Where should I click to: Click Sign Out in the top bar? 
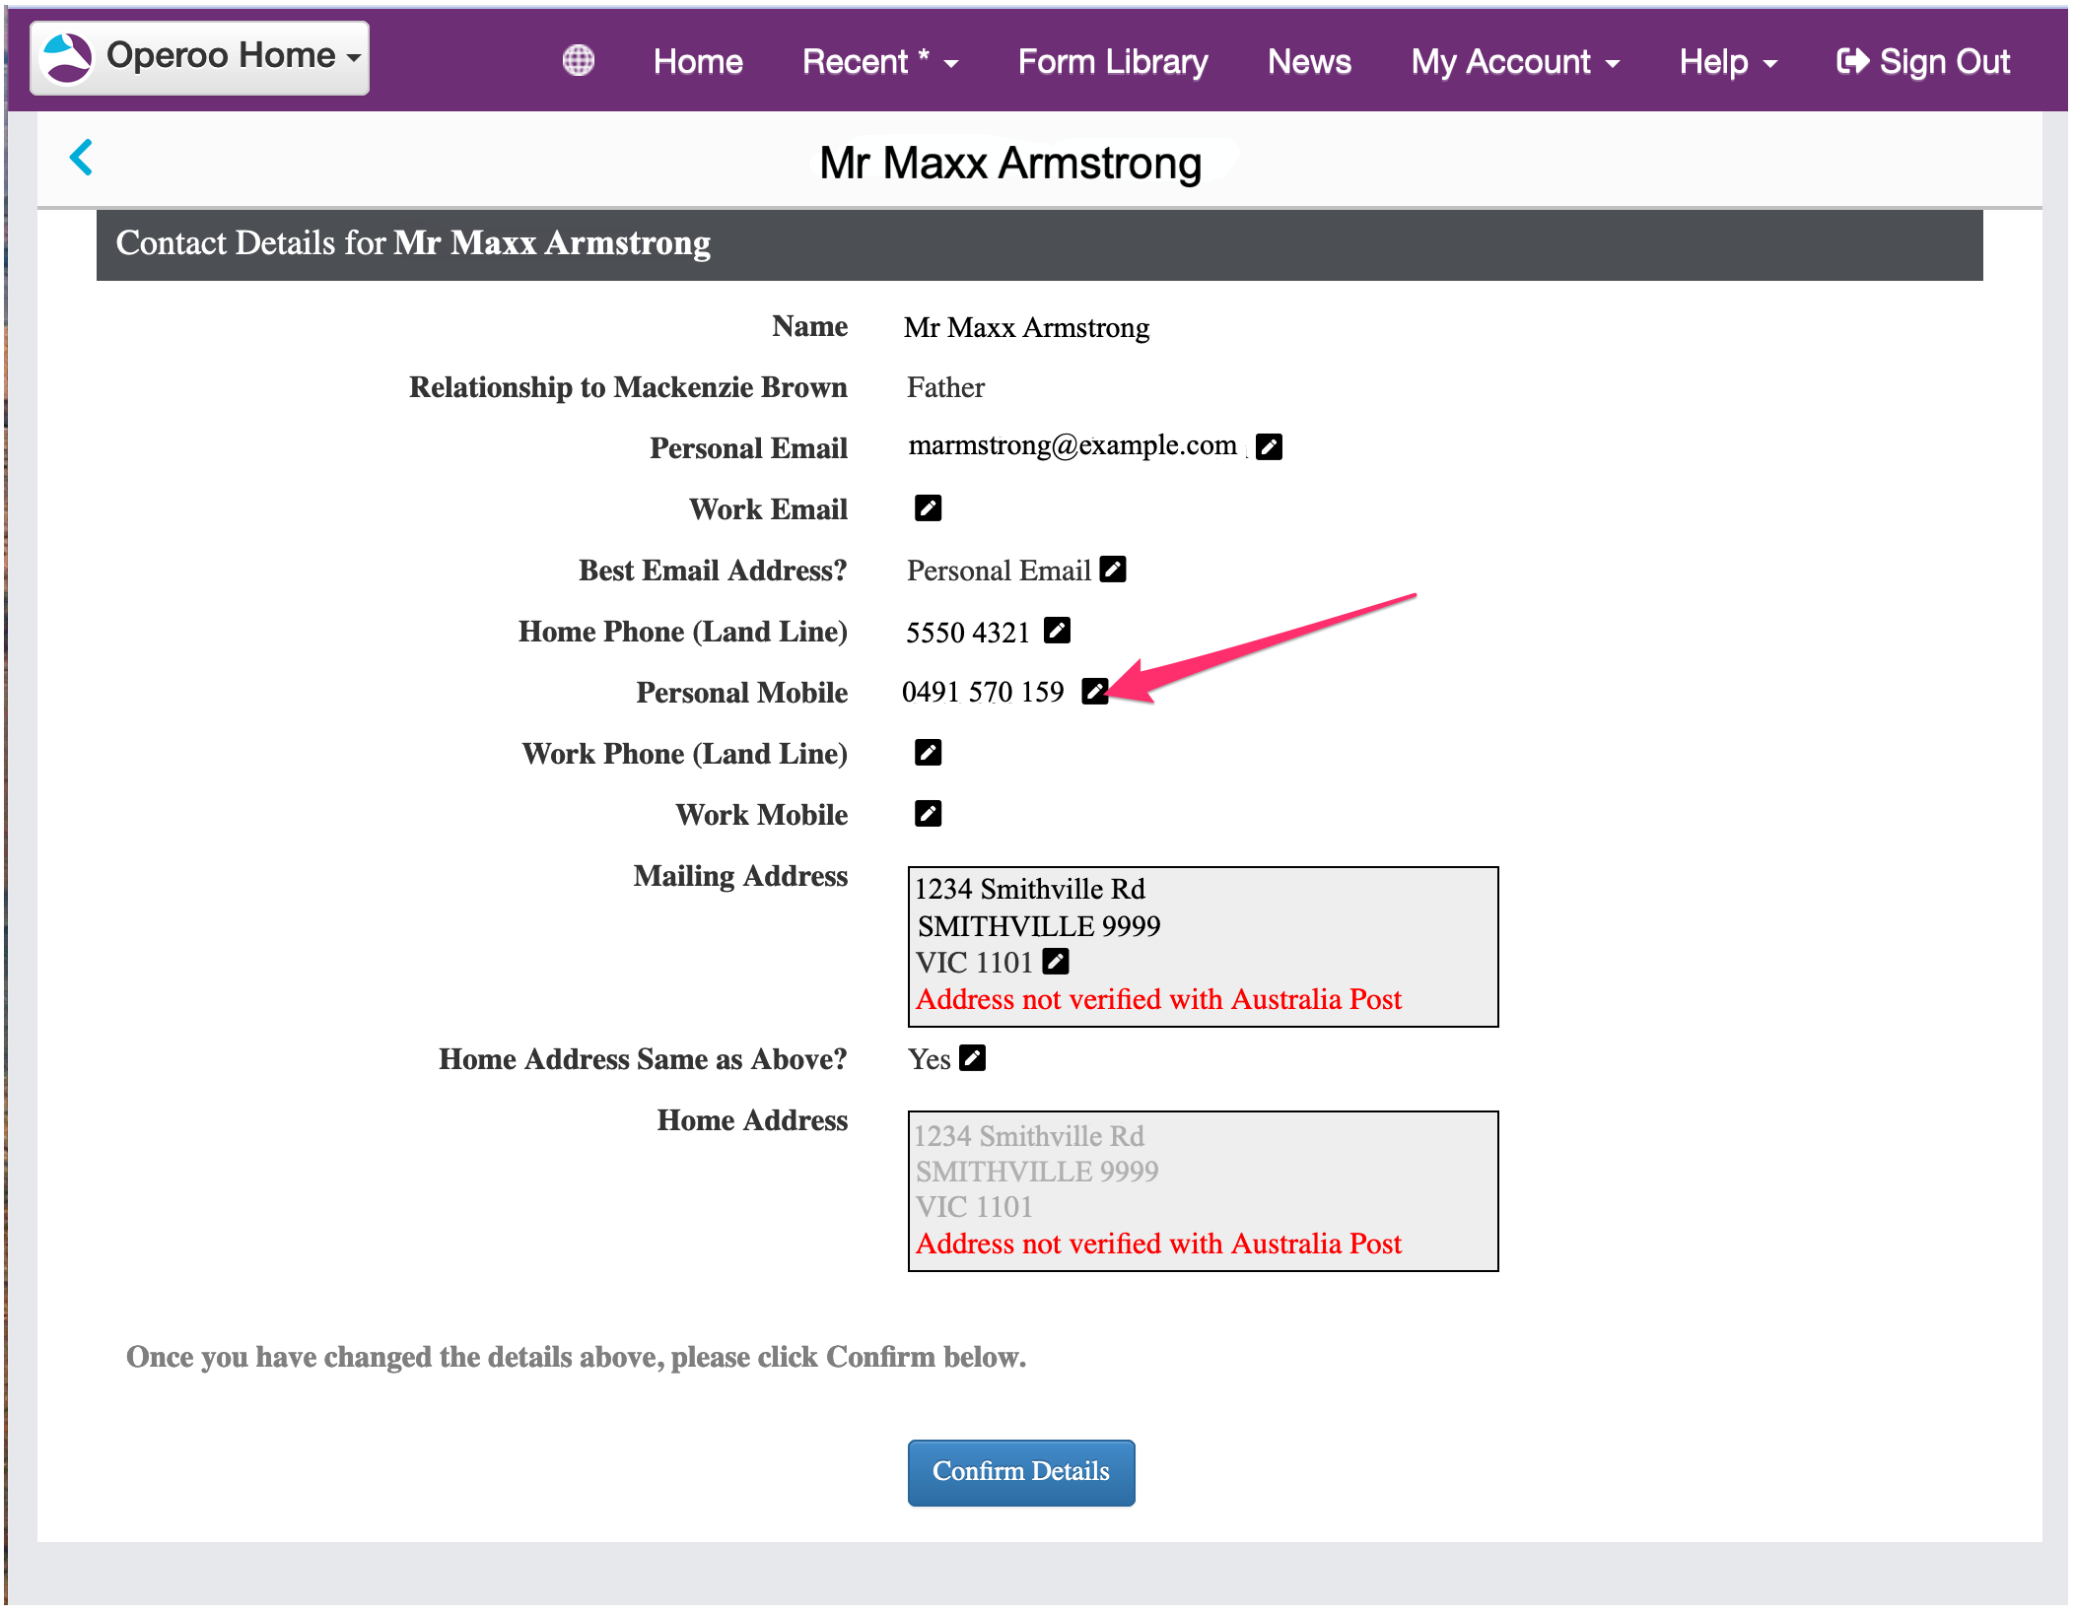1922,62
